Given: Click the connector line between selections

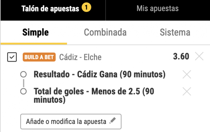Looking at the screenshot, I should 23,83.
